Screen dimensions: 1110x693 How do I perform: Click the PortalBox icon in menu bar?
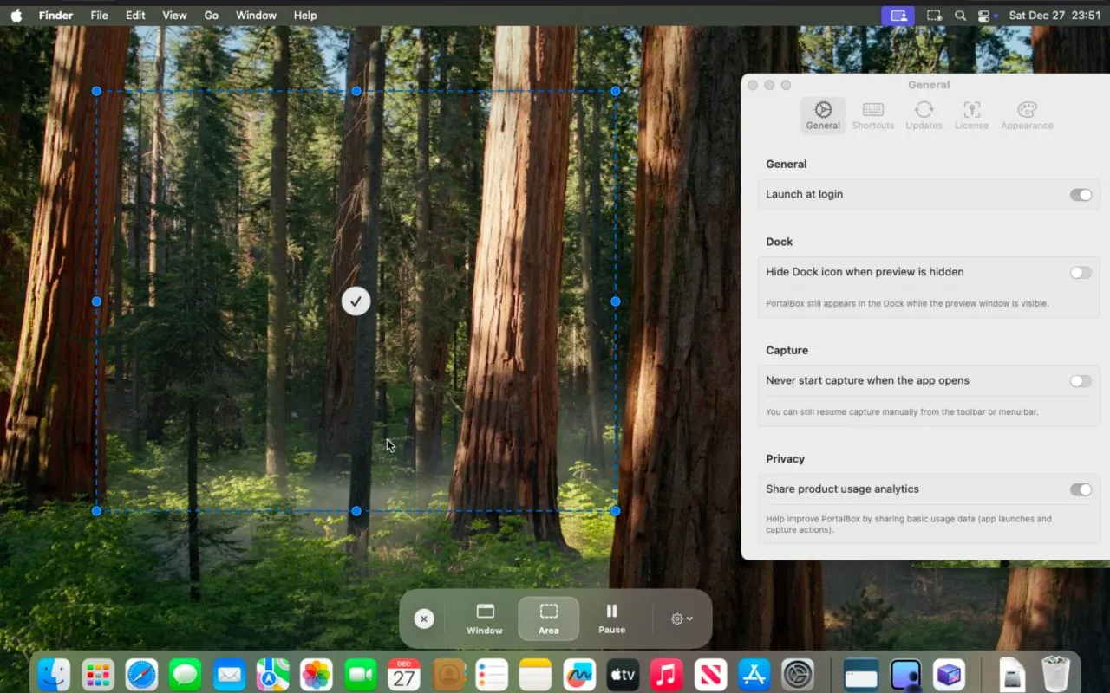(x=898, y=16)
